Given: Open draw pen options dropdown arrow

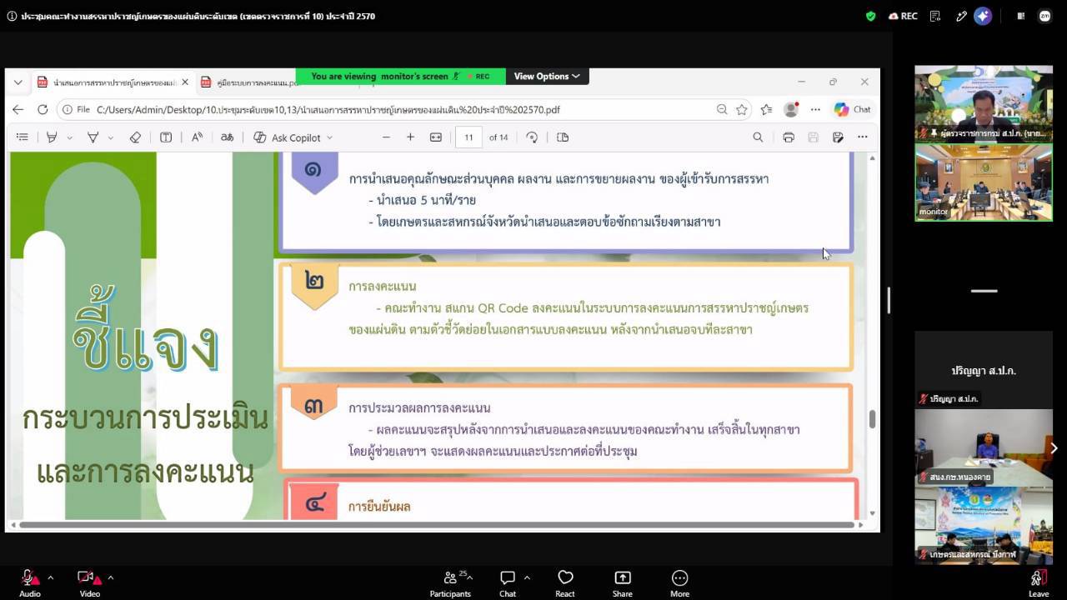Looking at the screenshot, I should 111,137.
